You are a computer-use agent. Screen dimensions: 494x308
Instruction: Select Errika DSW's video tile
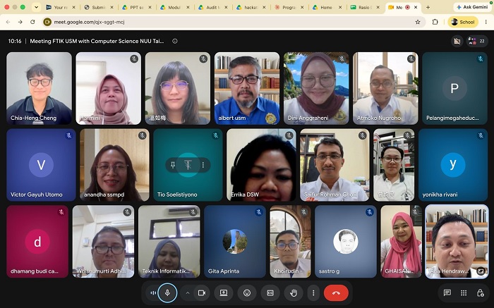pyautogui.click(x=262, y=165)
